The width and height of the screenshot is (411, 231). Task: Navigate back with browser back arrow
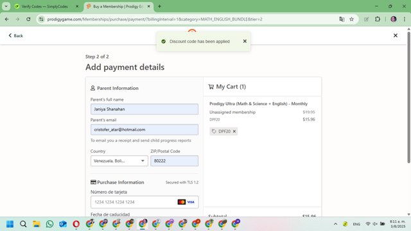7,19
